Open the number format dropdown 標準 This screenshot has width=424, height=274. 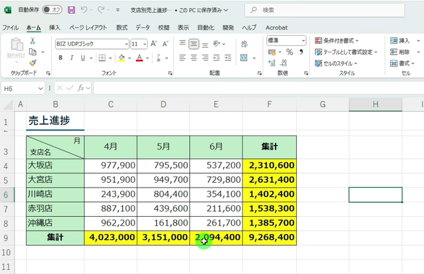[x=303, y=41]
